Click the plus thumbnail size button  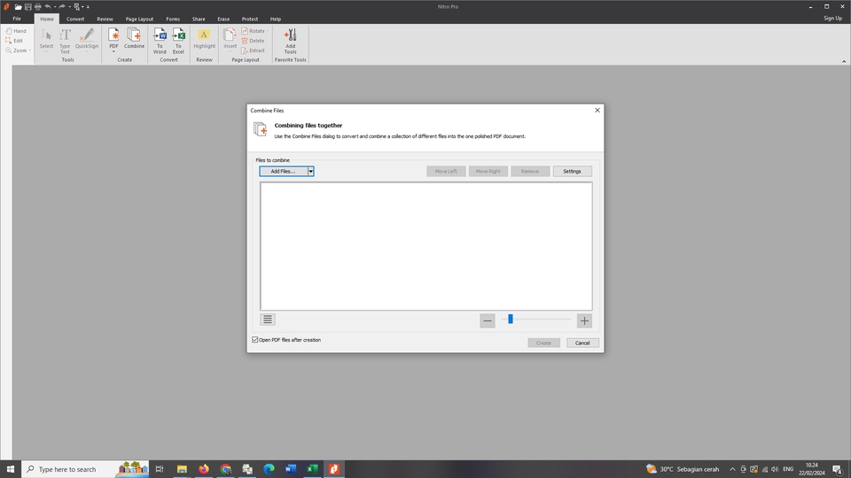[x=584, y=320]
